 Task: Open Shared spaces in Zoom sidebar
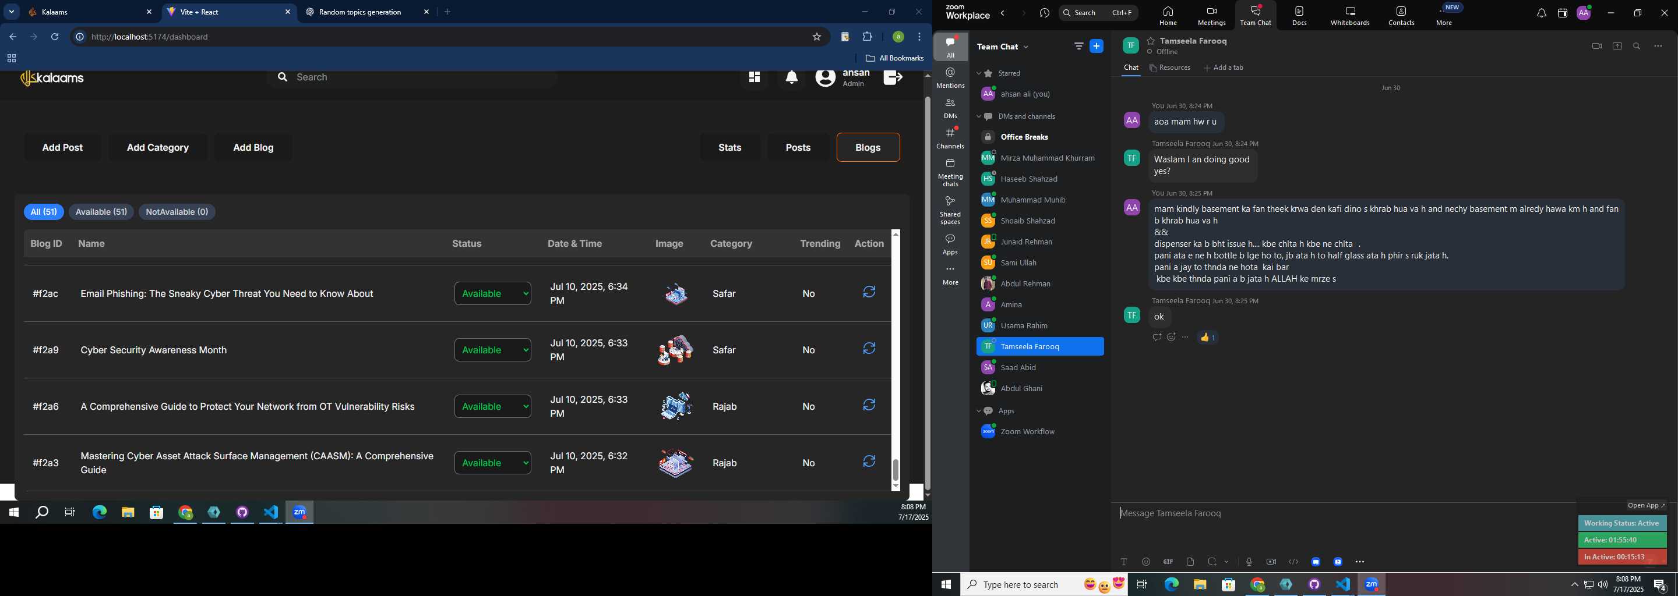coord(950,210)
